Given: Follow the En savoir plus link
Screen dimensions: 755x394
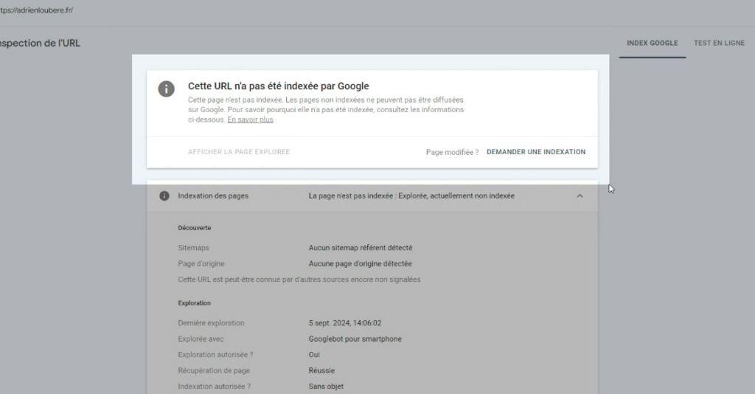Looking at the screenshot, I should pos(250,120).
